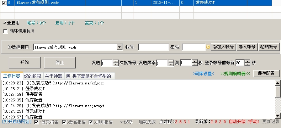Viewport: 281px width, 128px height.
Task: Open the 亲,提下意见不会怀孕的! tab
Action: click(x=89, y=76)
